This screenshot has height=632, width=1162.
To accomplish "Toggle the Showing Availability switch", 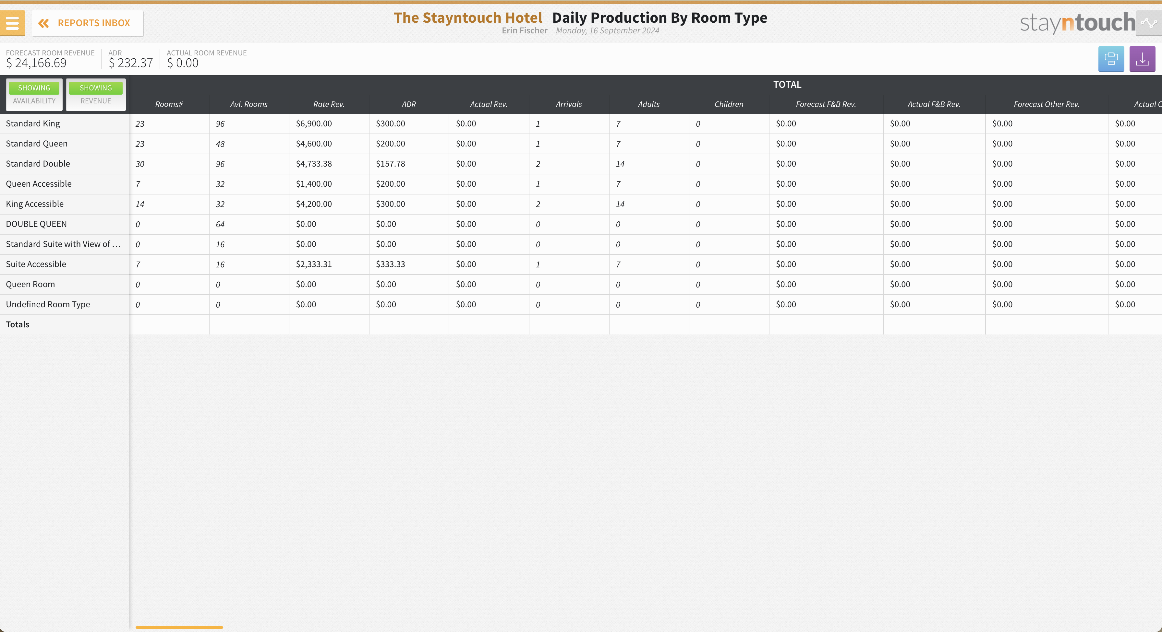I will [x=34, y=94].
